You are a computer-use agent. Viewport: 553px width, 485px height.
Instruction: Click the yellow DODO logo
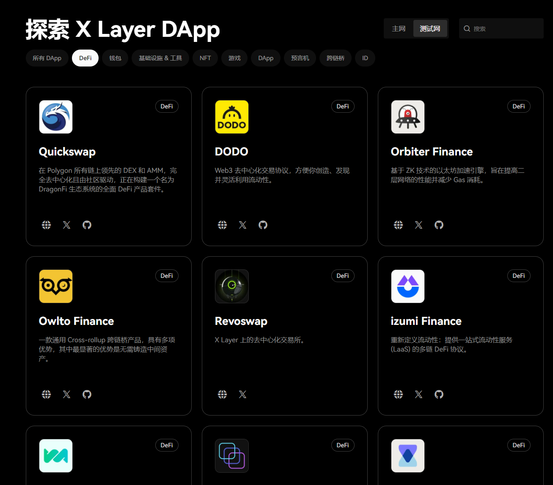232,117
